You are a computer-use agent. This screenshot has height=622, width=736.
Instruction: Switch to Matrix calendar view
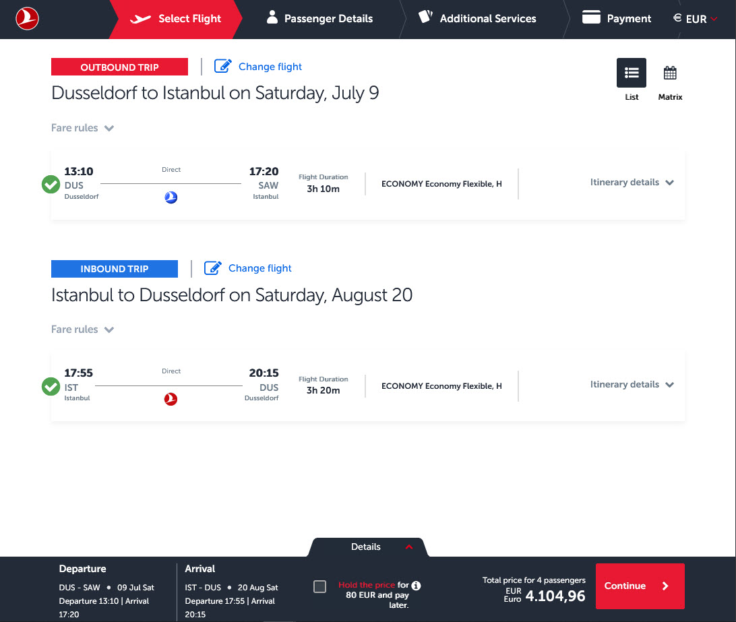[670, 73]
